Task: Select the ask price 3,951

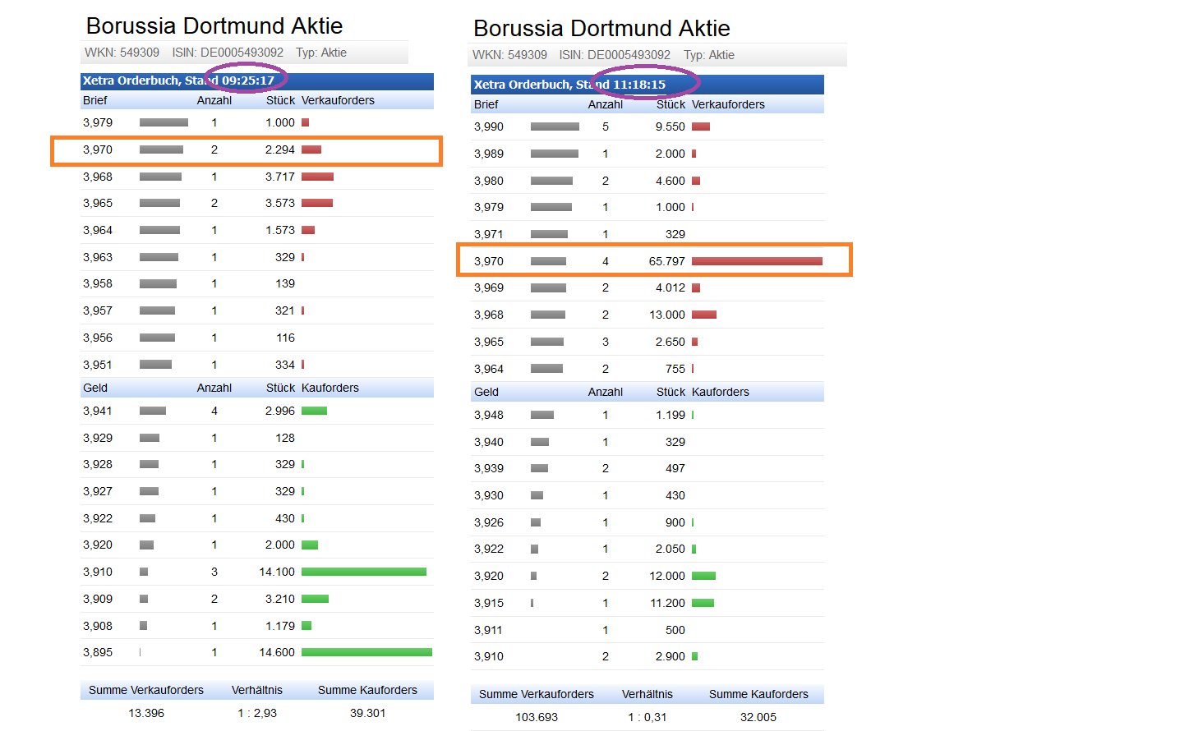Action: point(98,365)
